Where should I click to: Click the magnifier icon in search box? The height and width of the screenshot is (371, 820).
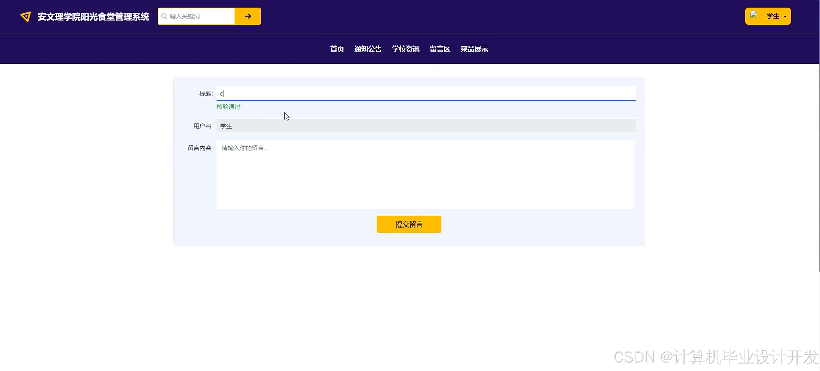(164, 16)
